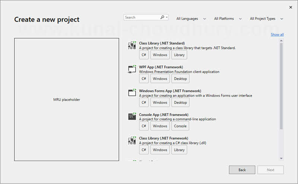This screenshot has width=298, height=184.
Task: Click the Console App template icon
Action: [x=132, y=116]
